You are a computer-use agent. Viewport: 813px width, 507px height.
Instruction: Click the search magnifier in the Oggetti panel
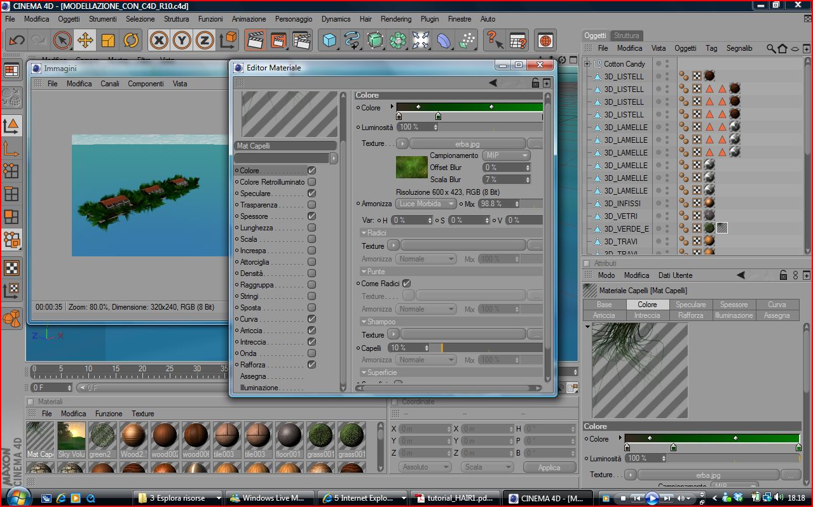pos(771,48)
